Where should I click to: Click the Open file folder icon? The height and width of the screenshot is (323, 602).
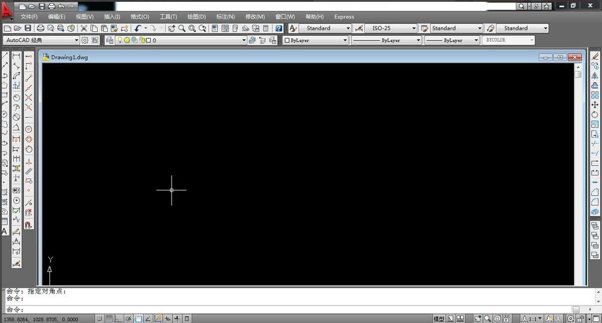coord(17,28)
